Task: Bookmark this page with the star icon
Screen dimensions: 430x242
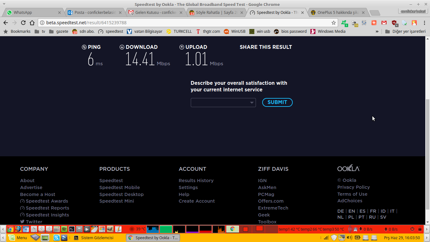Action: pos(334,23)
